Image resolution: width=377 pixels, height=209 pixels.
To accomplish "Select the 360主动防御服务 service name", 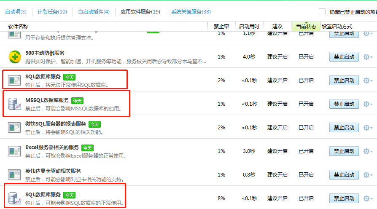I will pyautogui.click(x=45, y=53).
